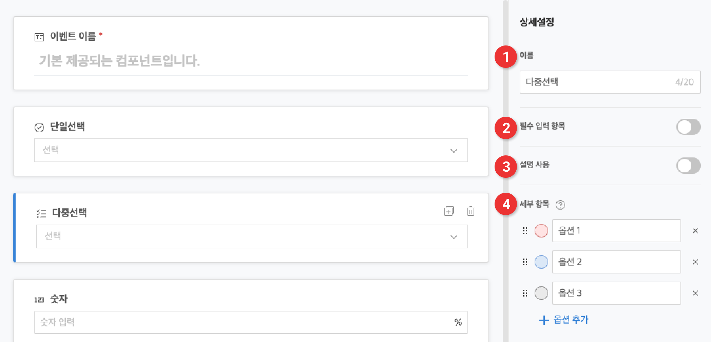Viewport: 711px width, 342px height.
Task: Focus the 숫자 입력 field
Action: pyautogui.click(x=251, y=322)
